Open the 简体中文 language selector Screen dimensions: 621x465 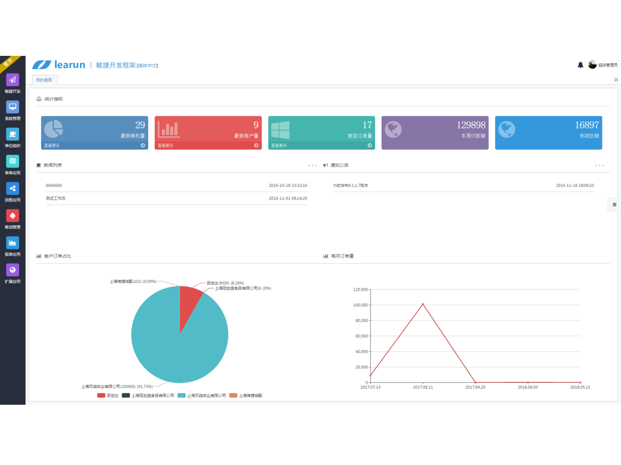pos(147,66)
